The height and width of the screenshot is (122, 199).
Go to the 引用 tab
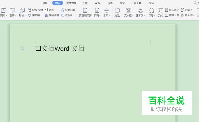click(x=85, y=3)
